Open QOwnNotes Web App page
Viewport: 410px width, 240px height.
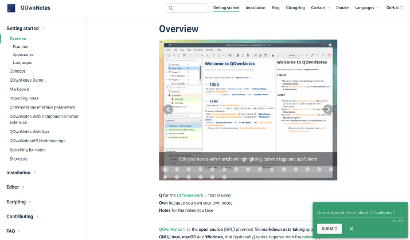coord(29,131)
